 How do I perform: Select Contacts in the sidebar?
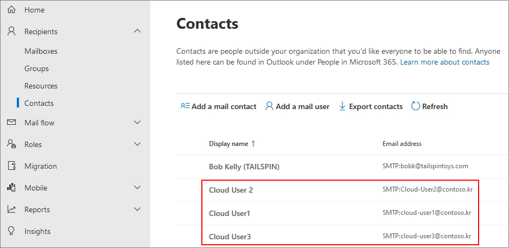[39, 103]
